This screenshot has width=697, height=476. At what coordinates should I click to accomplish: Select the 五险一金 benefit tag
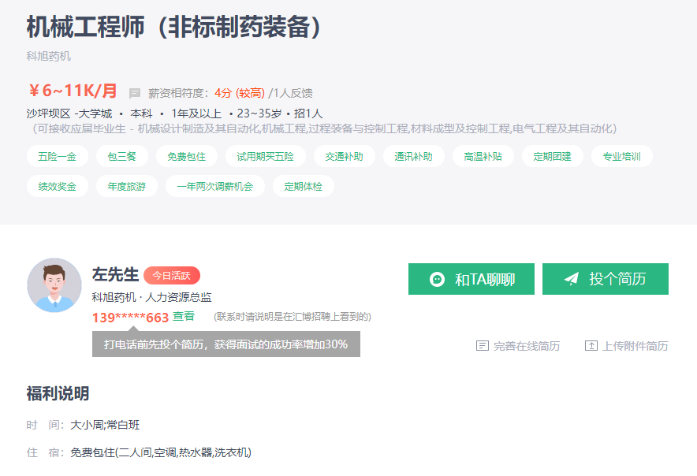[58, 157]
